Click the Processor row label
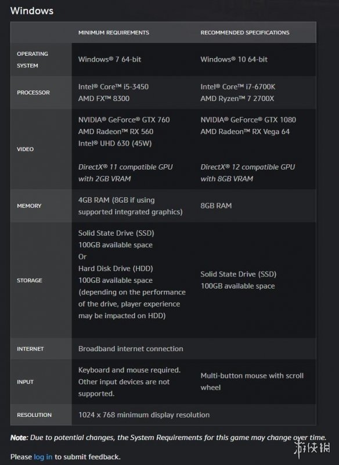Image resolution: width=339 pixels, height=465 pixels. click(33, 92)
